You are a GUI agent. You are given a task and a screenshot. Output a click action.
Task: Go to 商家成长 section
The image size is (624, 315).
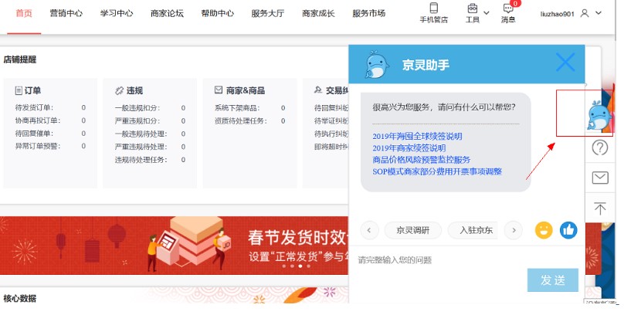[318, 13]
